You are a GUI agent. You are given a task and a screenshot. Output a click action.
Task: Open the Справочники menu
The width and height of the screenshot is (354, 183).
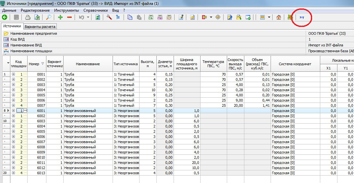tap(95, 10)
